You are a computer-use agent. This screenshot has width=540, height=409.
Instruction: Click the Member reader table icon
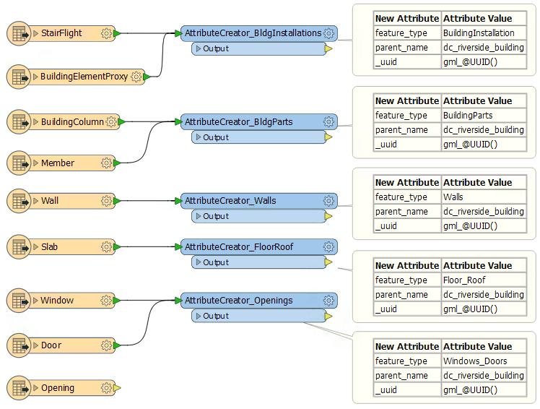pos(19,163)
